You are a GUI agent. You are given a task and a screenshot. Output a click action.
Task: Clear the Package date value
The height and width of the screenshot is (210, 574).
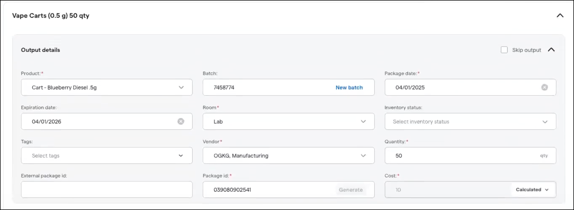click(545, 87)
